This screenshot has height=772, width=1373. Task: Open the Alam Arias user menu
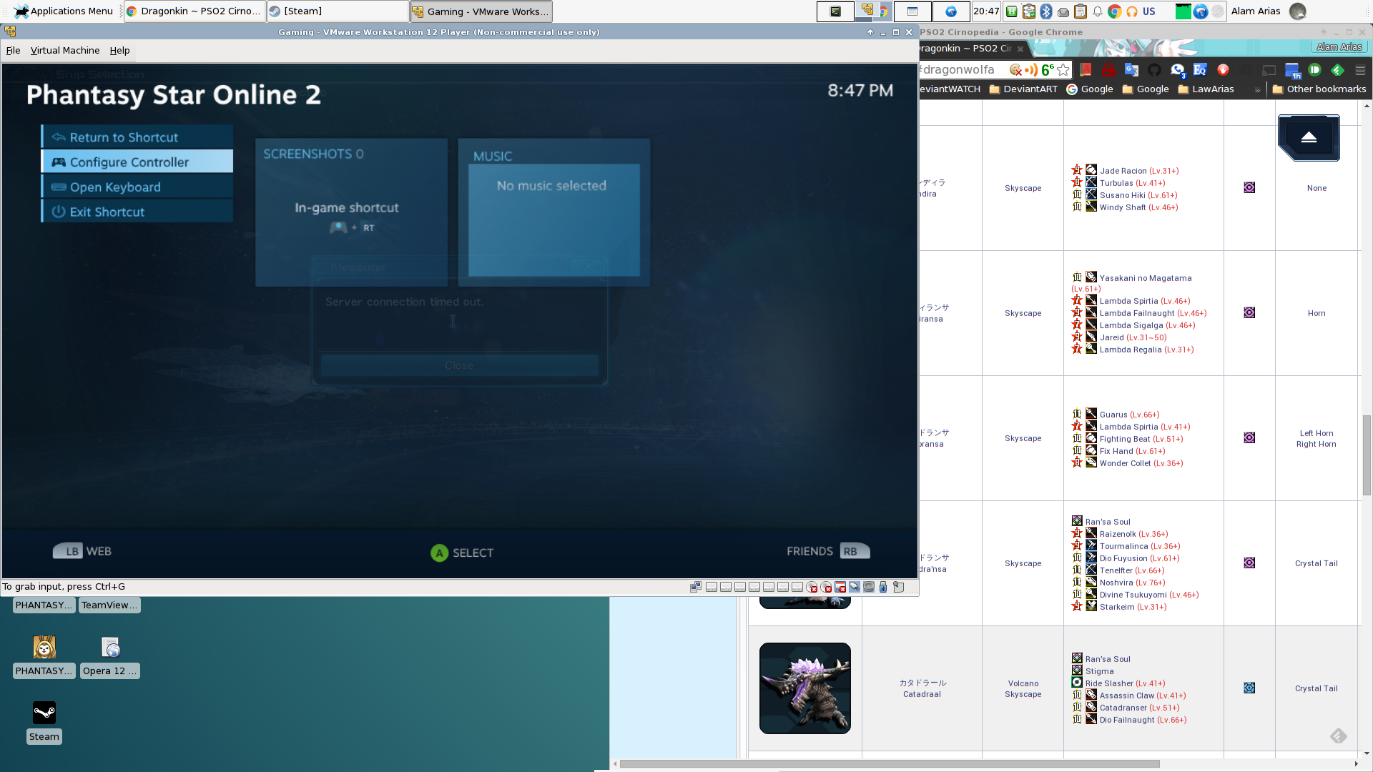pyautogui.click(x=1269, y=11)
